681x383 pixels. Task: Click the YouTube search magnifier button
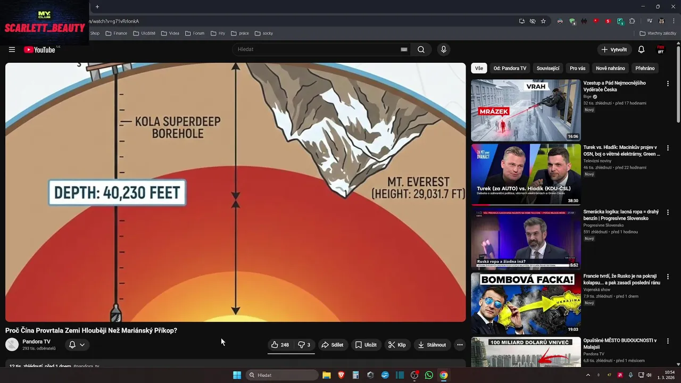(421, 49)
